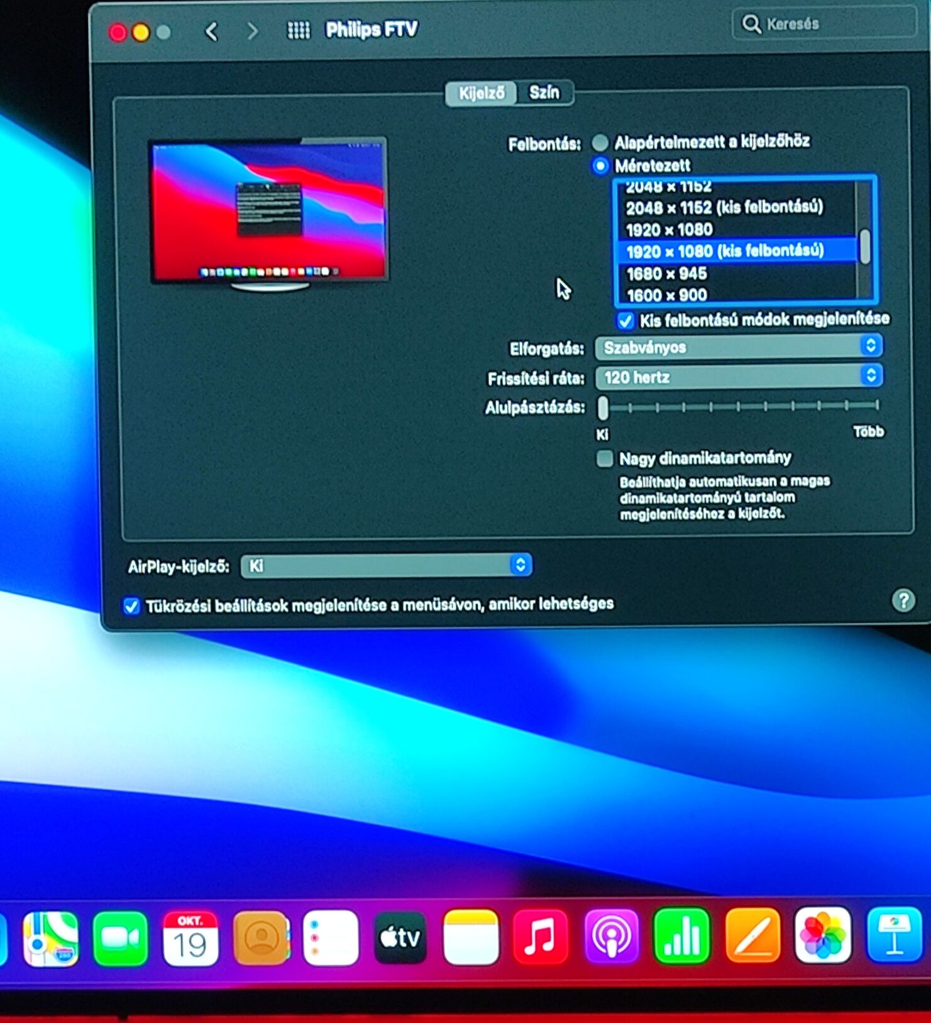Open Photos app in the Dock
The height and width of the screenshot is (1023, 931).
point(823,935)
